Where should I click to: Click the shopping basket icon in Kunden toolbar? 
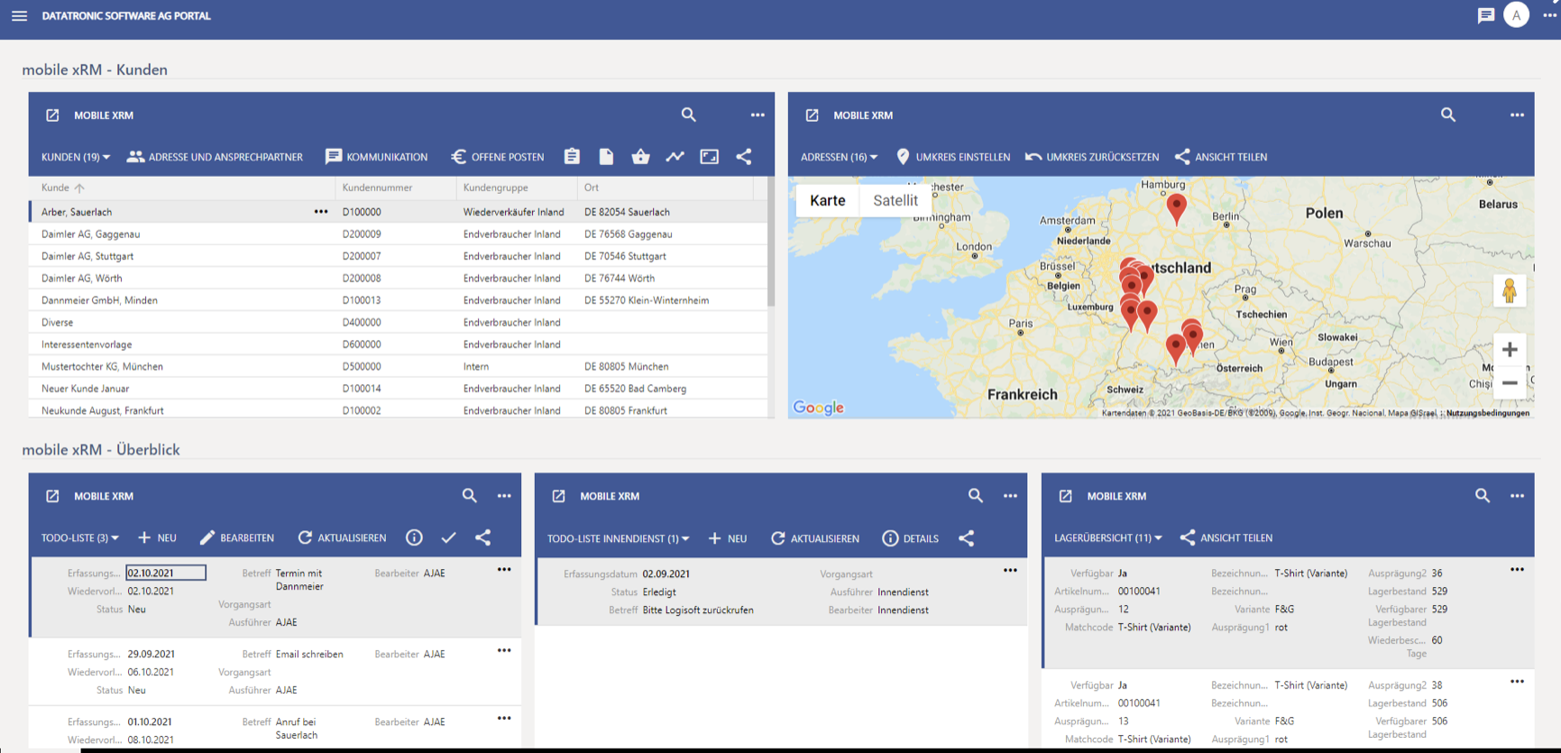tap(640, 157)
